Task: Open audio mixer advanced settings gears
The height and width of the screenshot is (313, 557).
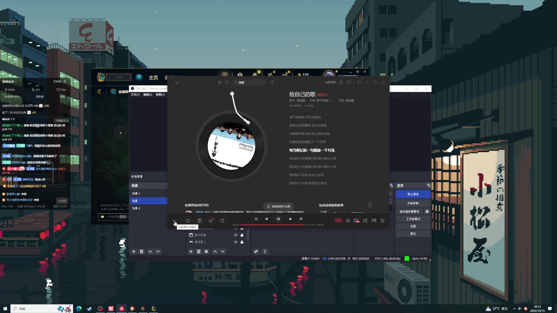Action: pos(256,252)
